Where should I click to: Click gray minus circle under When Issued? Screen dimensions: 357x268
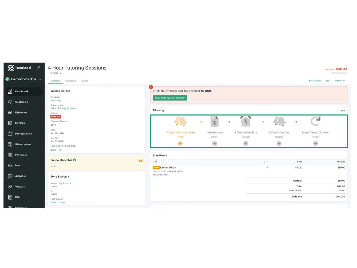(x=214, y=143)
